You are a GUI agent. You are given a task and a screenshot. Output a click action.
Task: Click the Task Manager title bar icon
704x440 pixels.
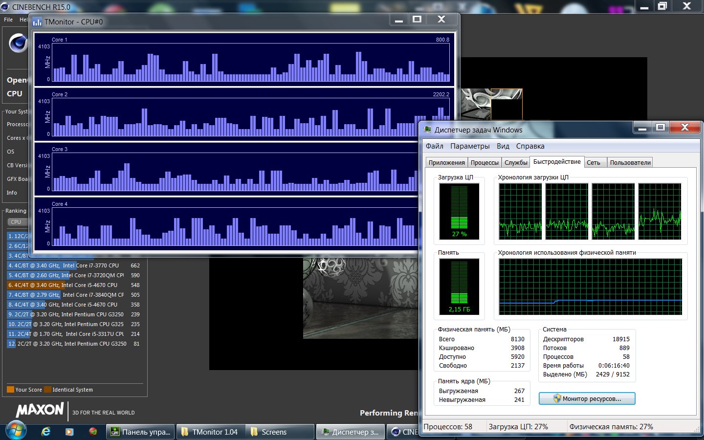(x=428, y=130)
